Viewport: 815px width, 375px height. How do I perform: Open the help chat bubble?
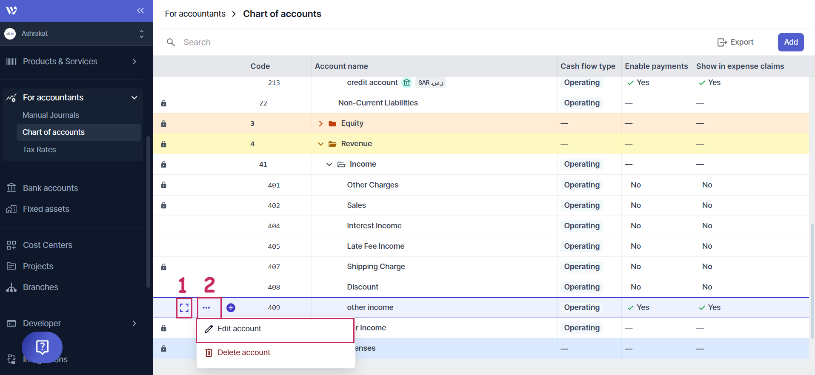[42, 347]
